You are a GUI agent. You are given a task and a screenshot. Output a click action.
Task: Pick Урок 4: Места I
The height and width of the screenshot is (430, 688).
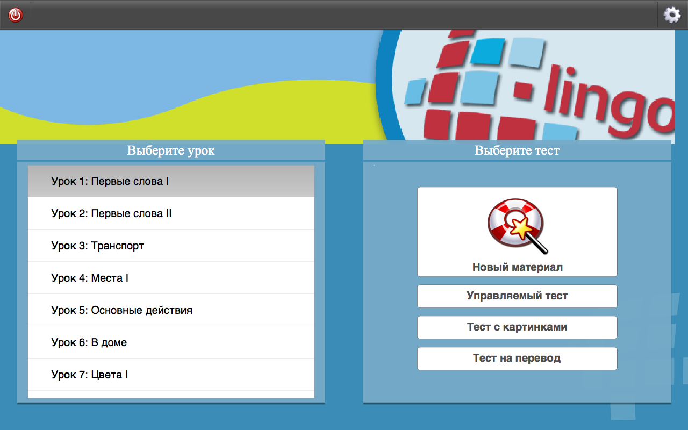pos(171,278)
